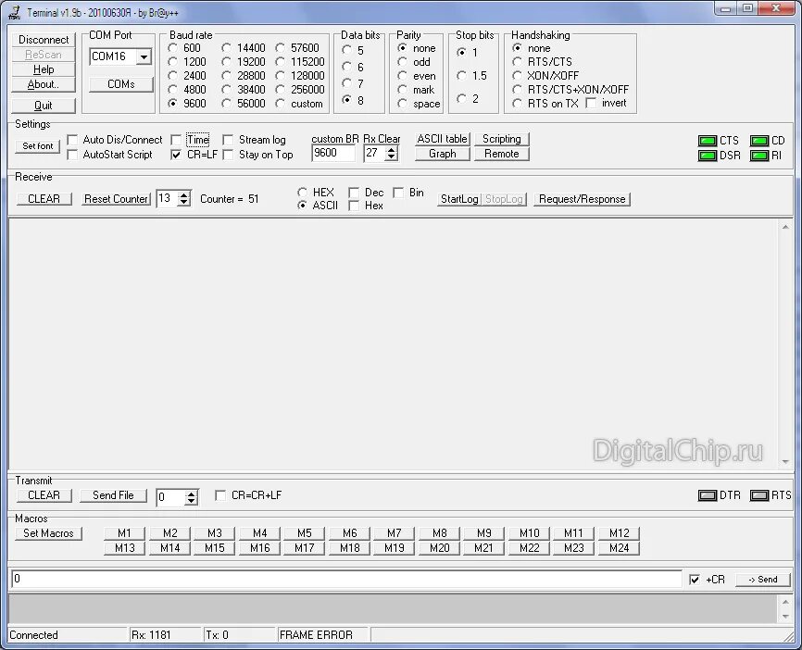
Task: Click Send File button
Action: tap(113, 495)
